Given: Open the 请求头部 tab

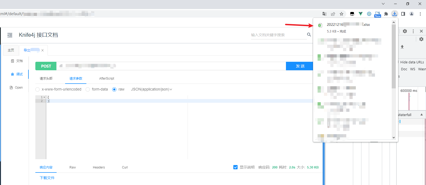Looking at the screenshot, I should point(46,79).
